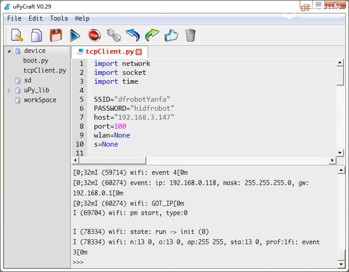Click editor scrollbar down arrow
The width and height of the screenshot is (349, 272).
tap(340, 153)
